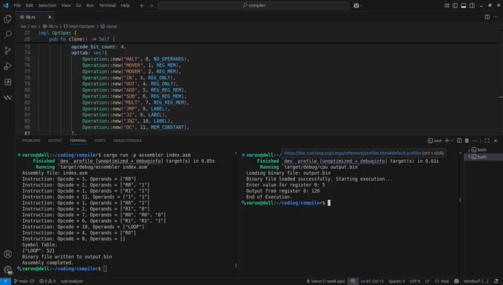503x285 pixels.
Task: Click the src breadcrumb segment
Action: (34, 27)
